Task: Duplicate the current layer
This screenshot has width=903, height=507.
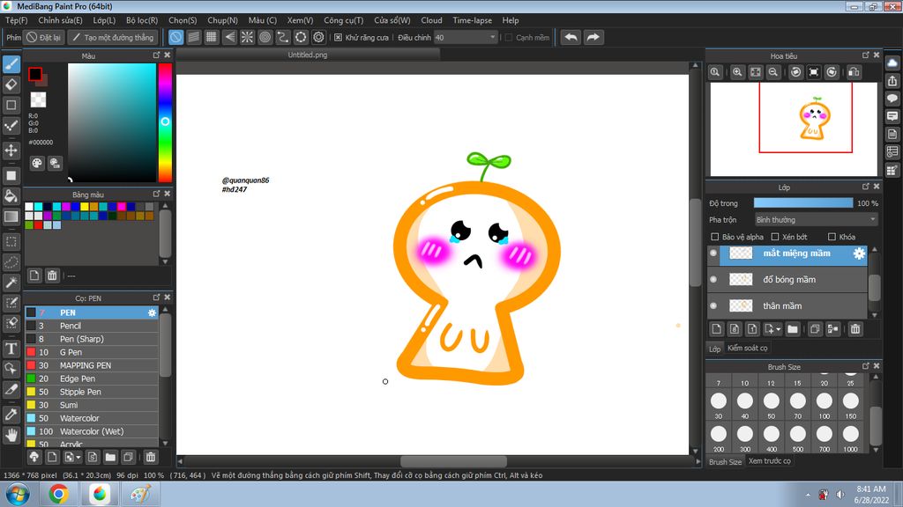Action: tap(815, 329)
